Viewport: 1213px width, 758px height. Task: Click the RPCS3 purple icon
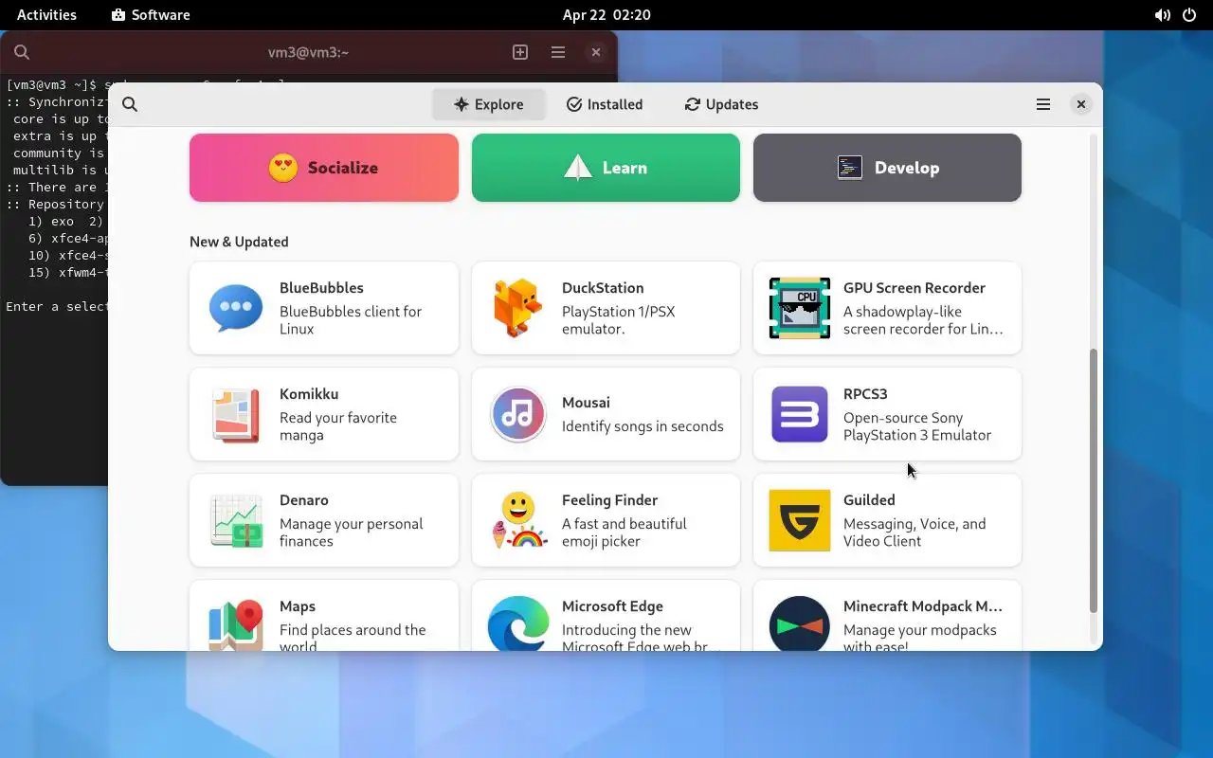[800, 414]
